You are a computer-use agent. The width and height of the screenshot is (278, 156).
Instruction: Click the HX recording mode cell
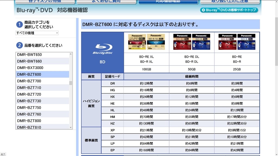113,97
